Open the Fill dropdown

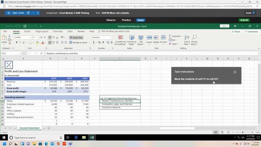(173, 40)
